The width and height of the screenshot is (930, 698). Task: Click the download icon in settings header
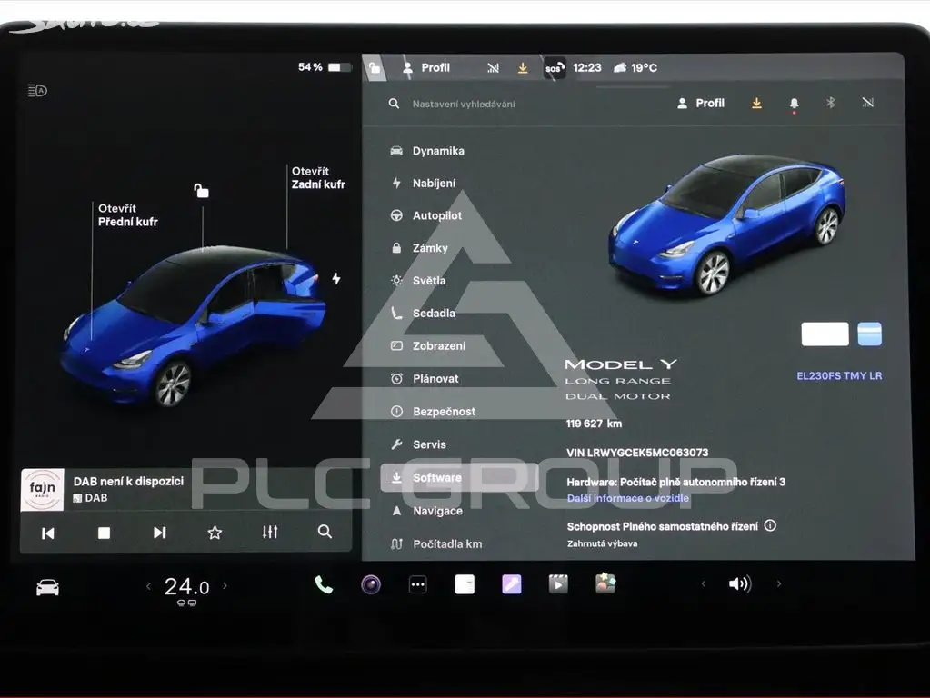756,104
